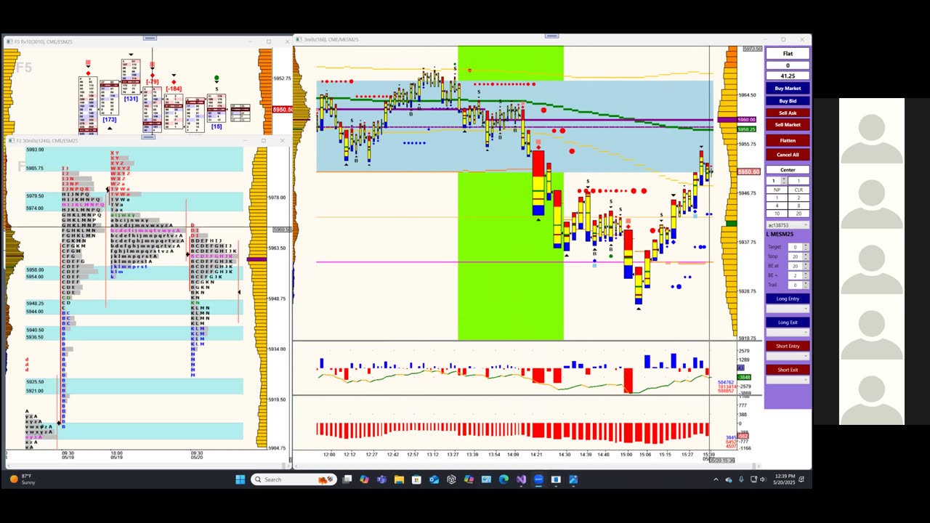
Task: Click the 3m chart MESM25 window title
Action: click(x=331, y=39)
